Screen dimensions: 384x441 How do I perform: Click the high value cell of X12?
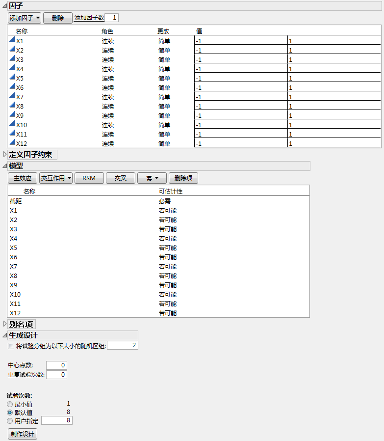coord(334,142)
